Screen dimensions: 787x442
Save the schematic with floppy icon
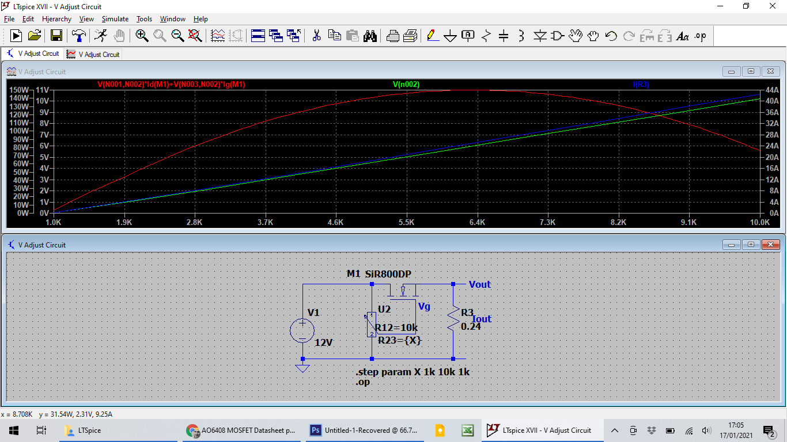tap(56, 36)
